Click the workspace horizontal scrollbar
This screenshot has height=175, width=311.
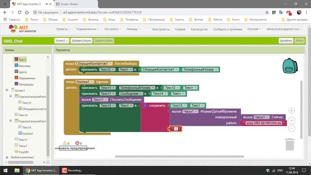click(x=179, y=157)
